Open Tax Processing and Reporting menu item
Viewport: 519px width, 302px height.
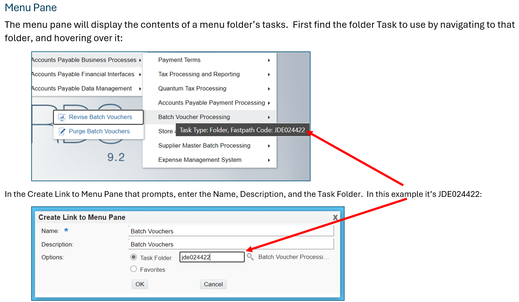199,74
